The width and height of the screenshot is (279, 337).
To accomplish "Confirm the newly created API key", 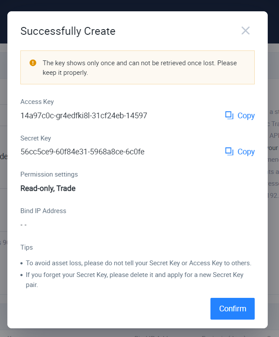I will (233, 309).
